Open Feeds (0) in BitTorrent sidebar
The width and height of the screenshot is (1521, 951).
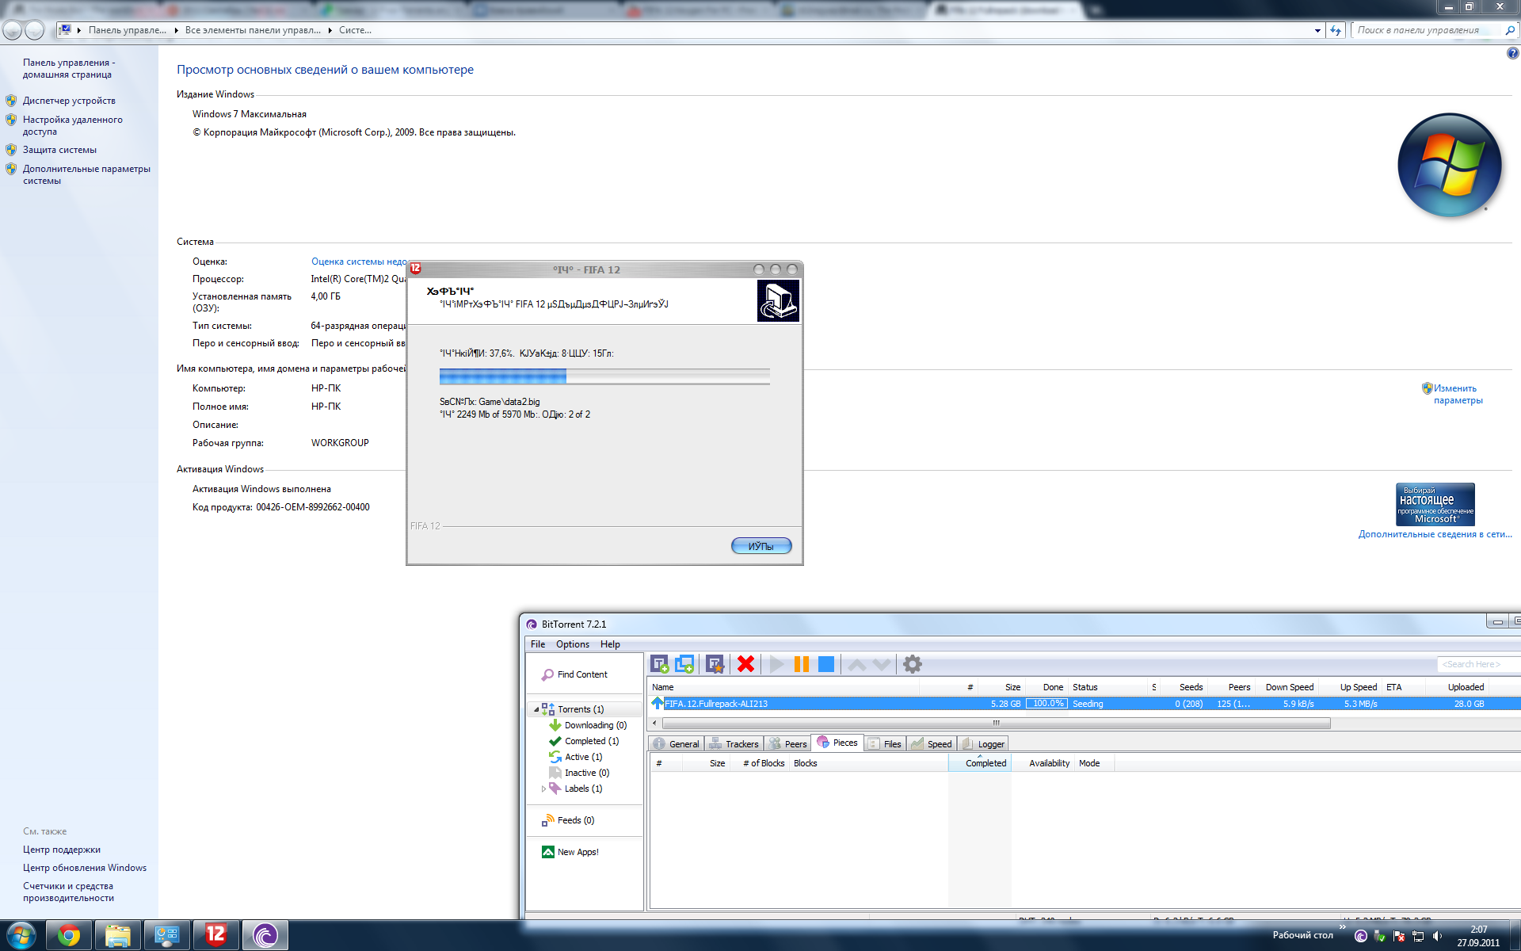click(575, 820)
